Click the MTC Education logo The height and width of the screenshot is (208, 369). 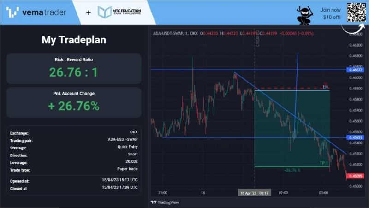tap(119, 12)
